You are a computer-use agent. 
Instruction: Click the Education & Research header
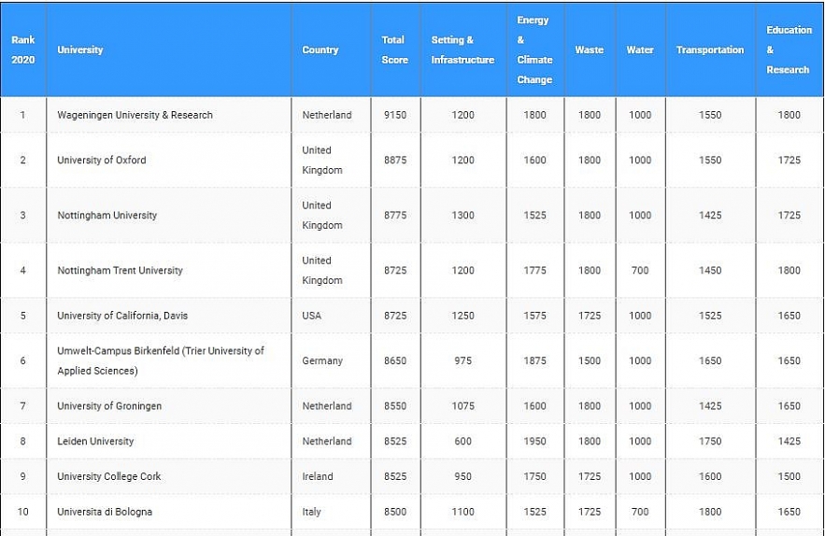click(789, 50)
